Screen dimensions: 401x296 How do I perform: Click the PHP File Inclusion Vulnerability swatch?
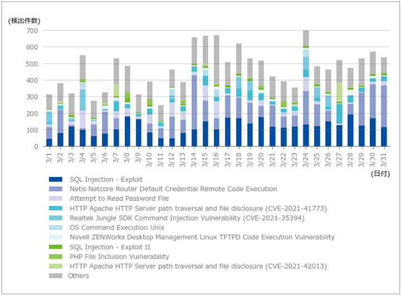click(x=56, y=256)
